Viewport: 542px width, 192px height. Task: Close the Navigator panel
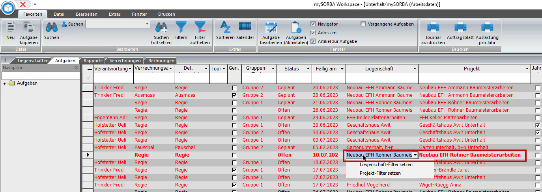pyautogui.click(x=76, y=68)
